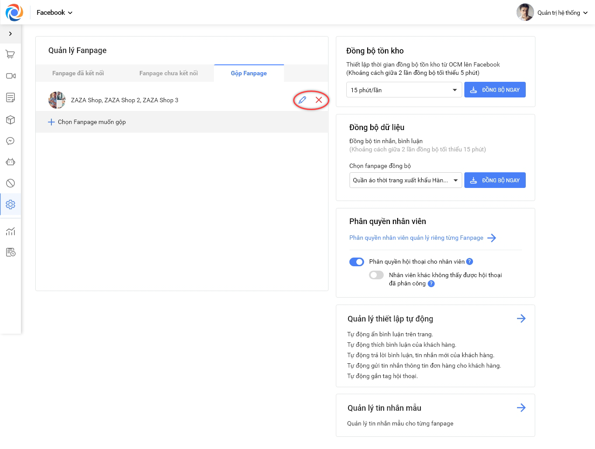Enable Nhân viên khác không thấy toggle
Viewport: 595px width, 449px height.
[x=376, y=275]
